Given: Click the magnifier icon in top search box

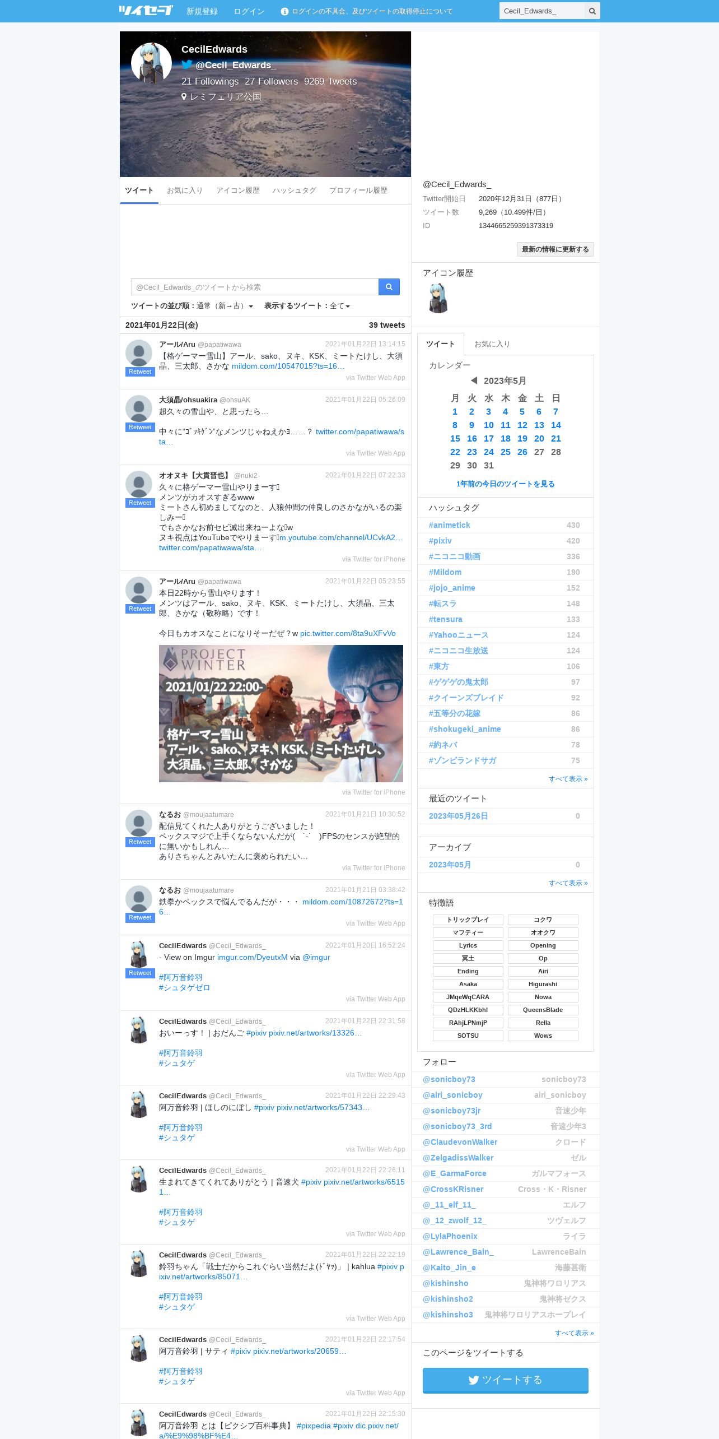Looking at the screenshot, I should tap(592, 11).
